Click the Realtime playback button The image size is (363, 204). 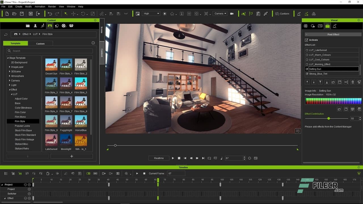click(159, 158)
